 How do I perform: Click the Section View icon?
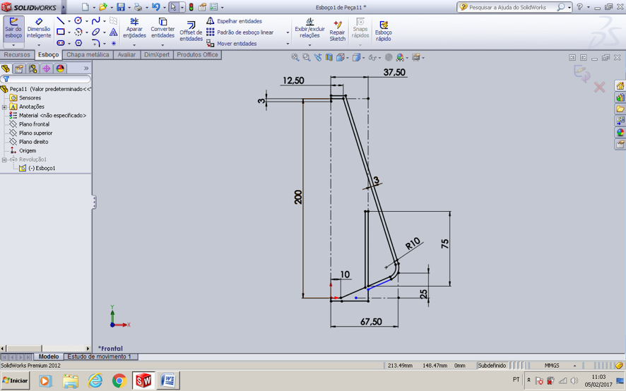329,57
